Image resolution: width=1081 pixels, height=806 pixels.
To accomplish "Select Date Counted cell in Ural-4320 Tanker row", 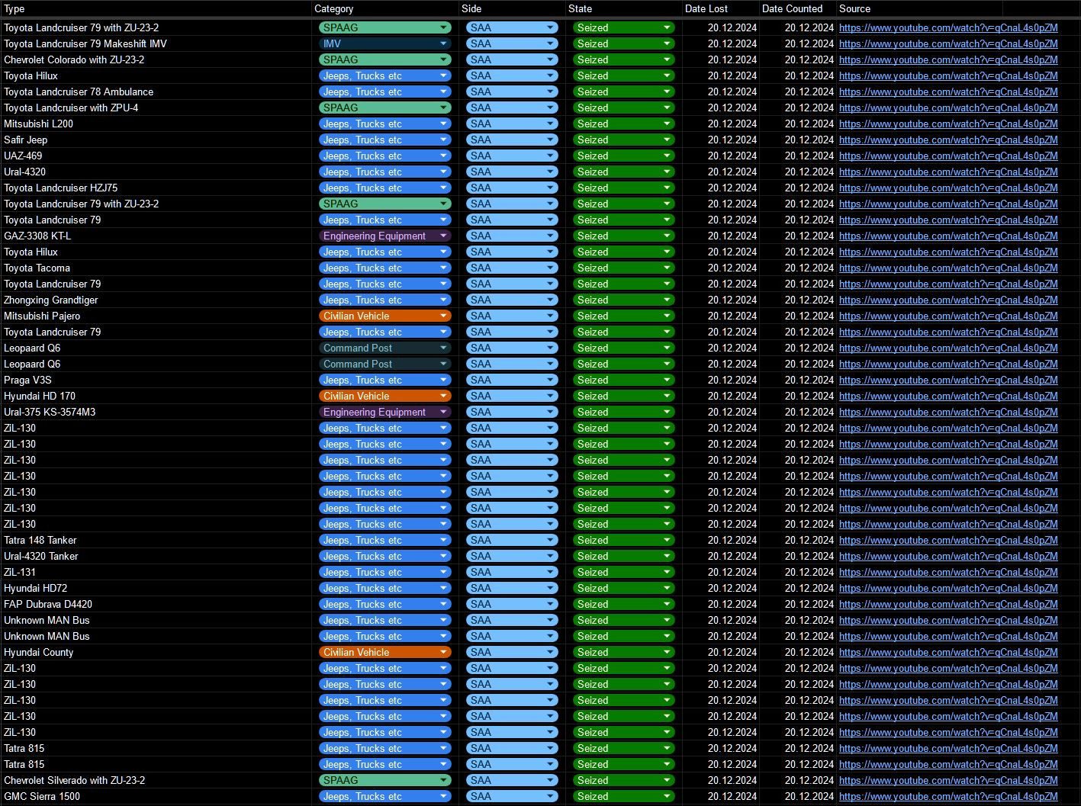I will click(x=798, y=556).
